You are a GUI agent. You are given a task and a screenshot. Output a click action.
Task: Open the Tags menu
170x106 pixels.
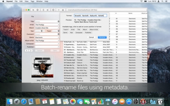32,1
